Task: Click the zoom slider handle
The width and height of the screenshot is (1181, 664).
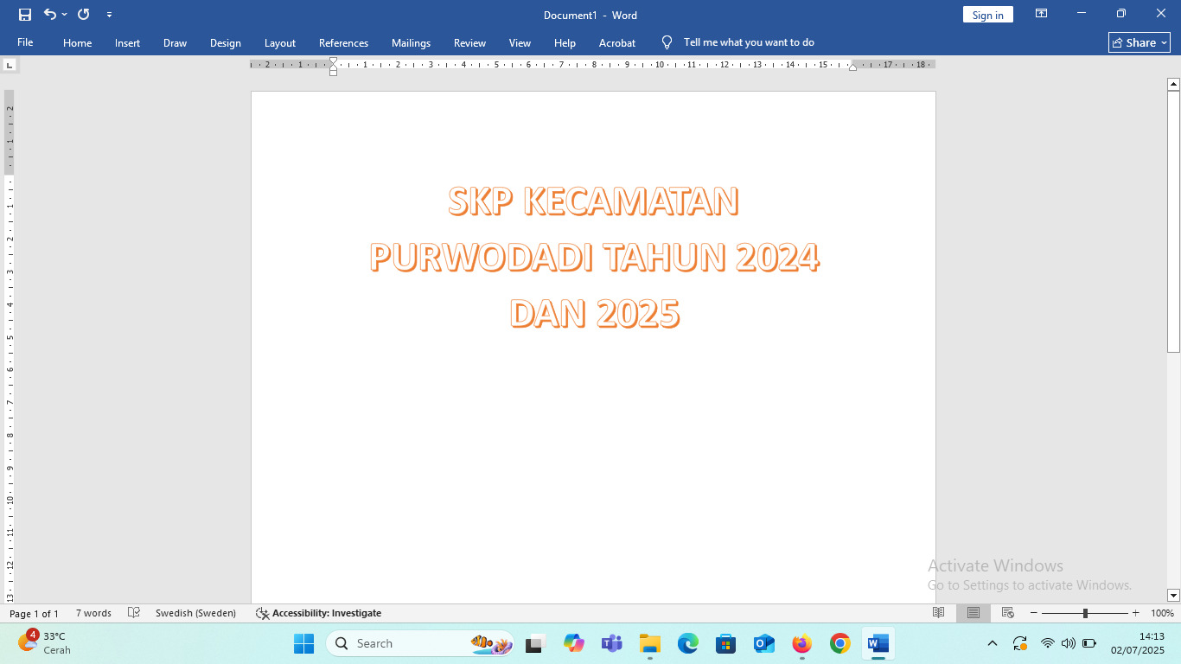Action: [1085, 613]
